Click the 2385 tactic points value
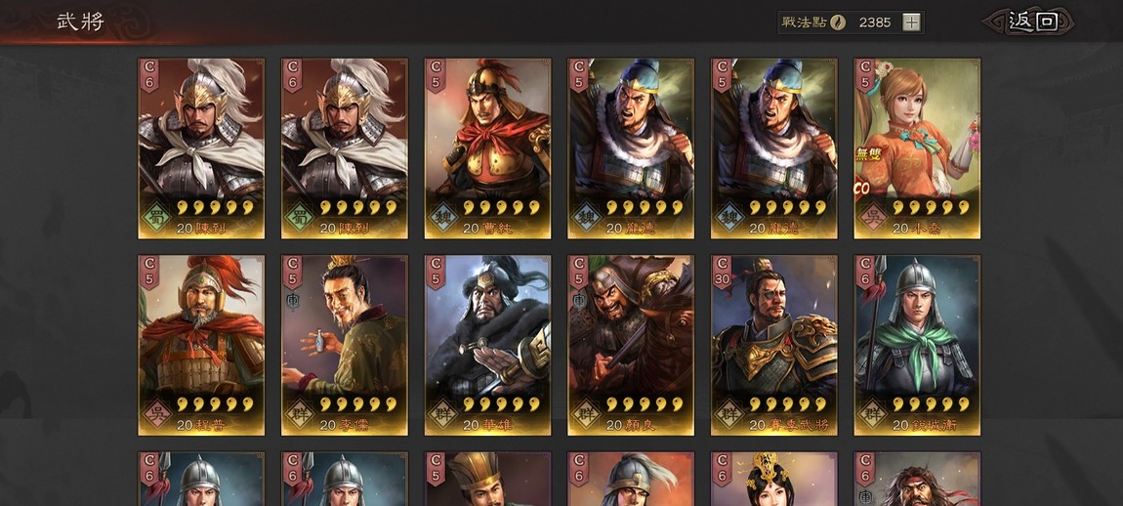This screenshot has width=1123, height=506. coord(875,22)
